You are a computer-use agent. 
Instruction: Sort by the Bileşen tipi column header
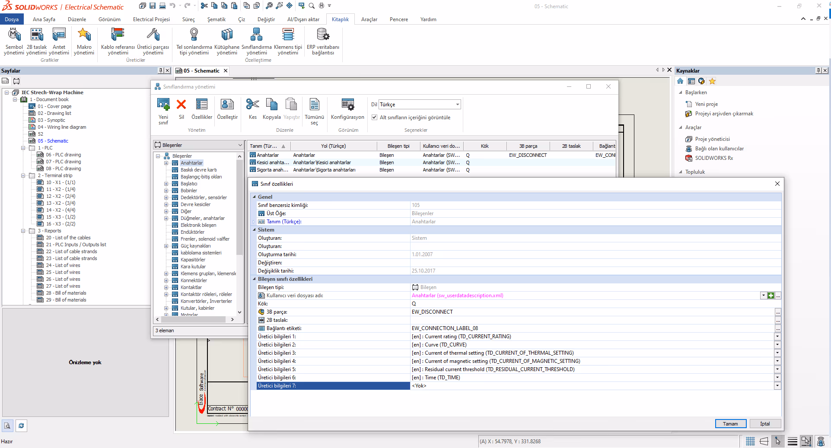pyautogui.click(x=398, y=146)
